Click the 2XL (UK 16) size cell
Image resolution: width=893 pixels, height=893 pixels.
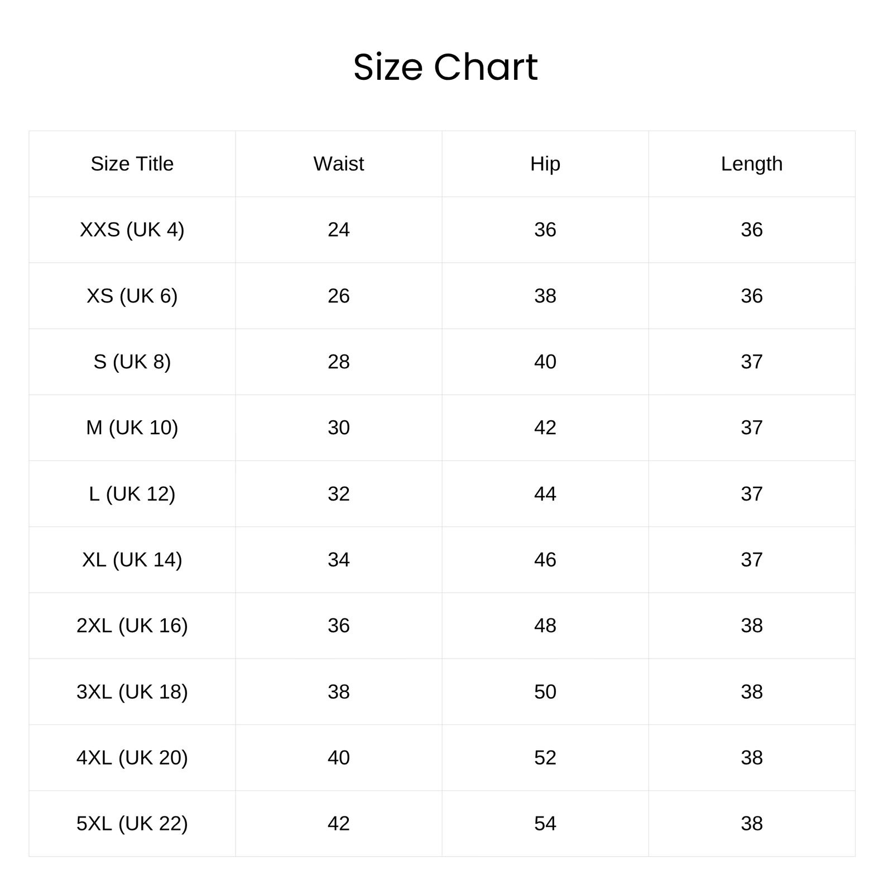point(132,626)
